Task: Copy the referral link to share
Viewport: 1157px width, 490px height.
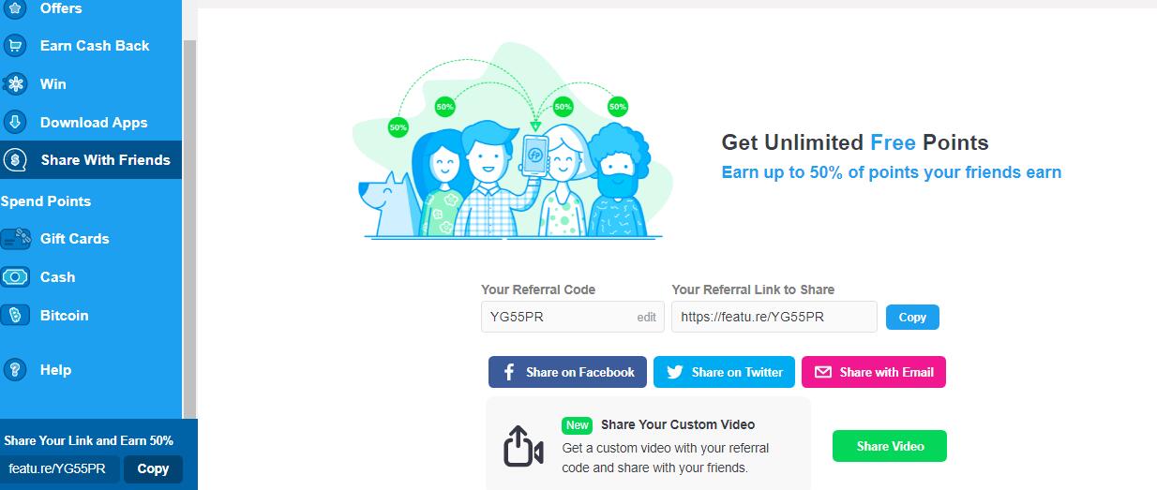Action: (x=912, y=318)
